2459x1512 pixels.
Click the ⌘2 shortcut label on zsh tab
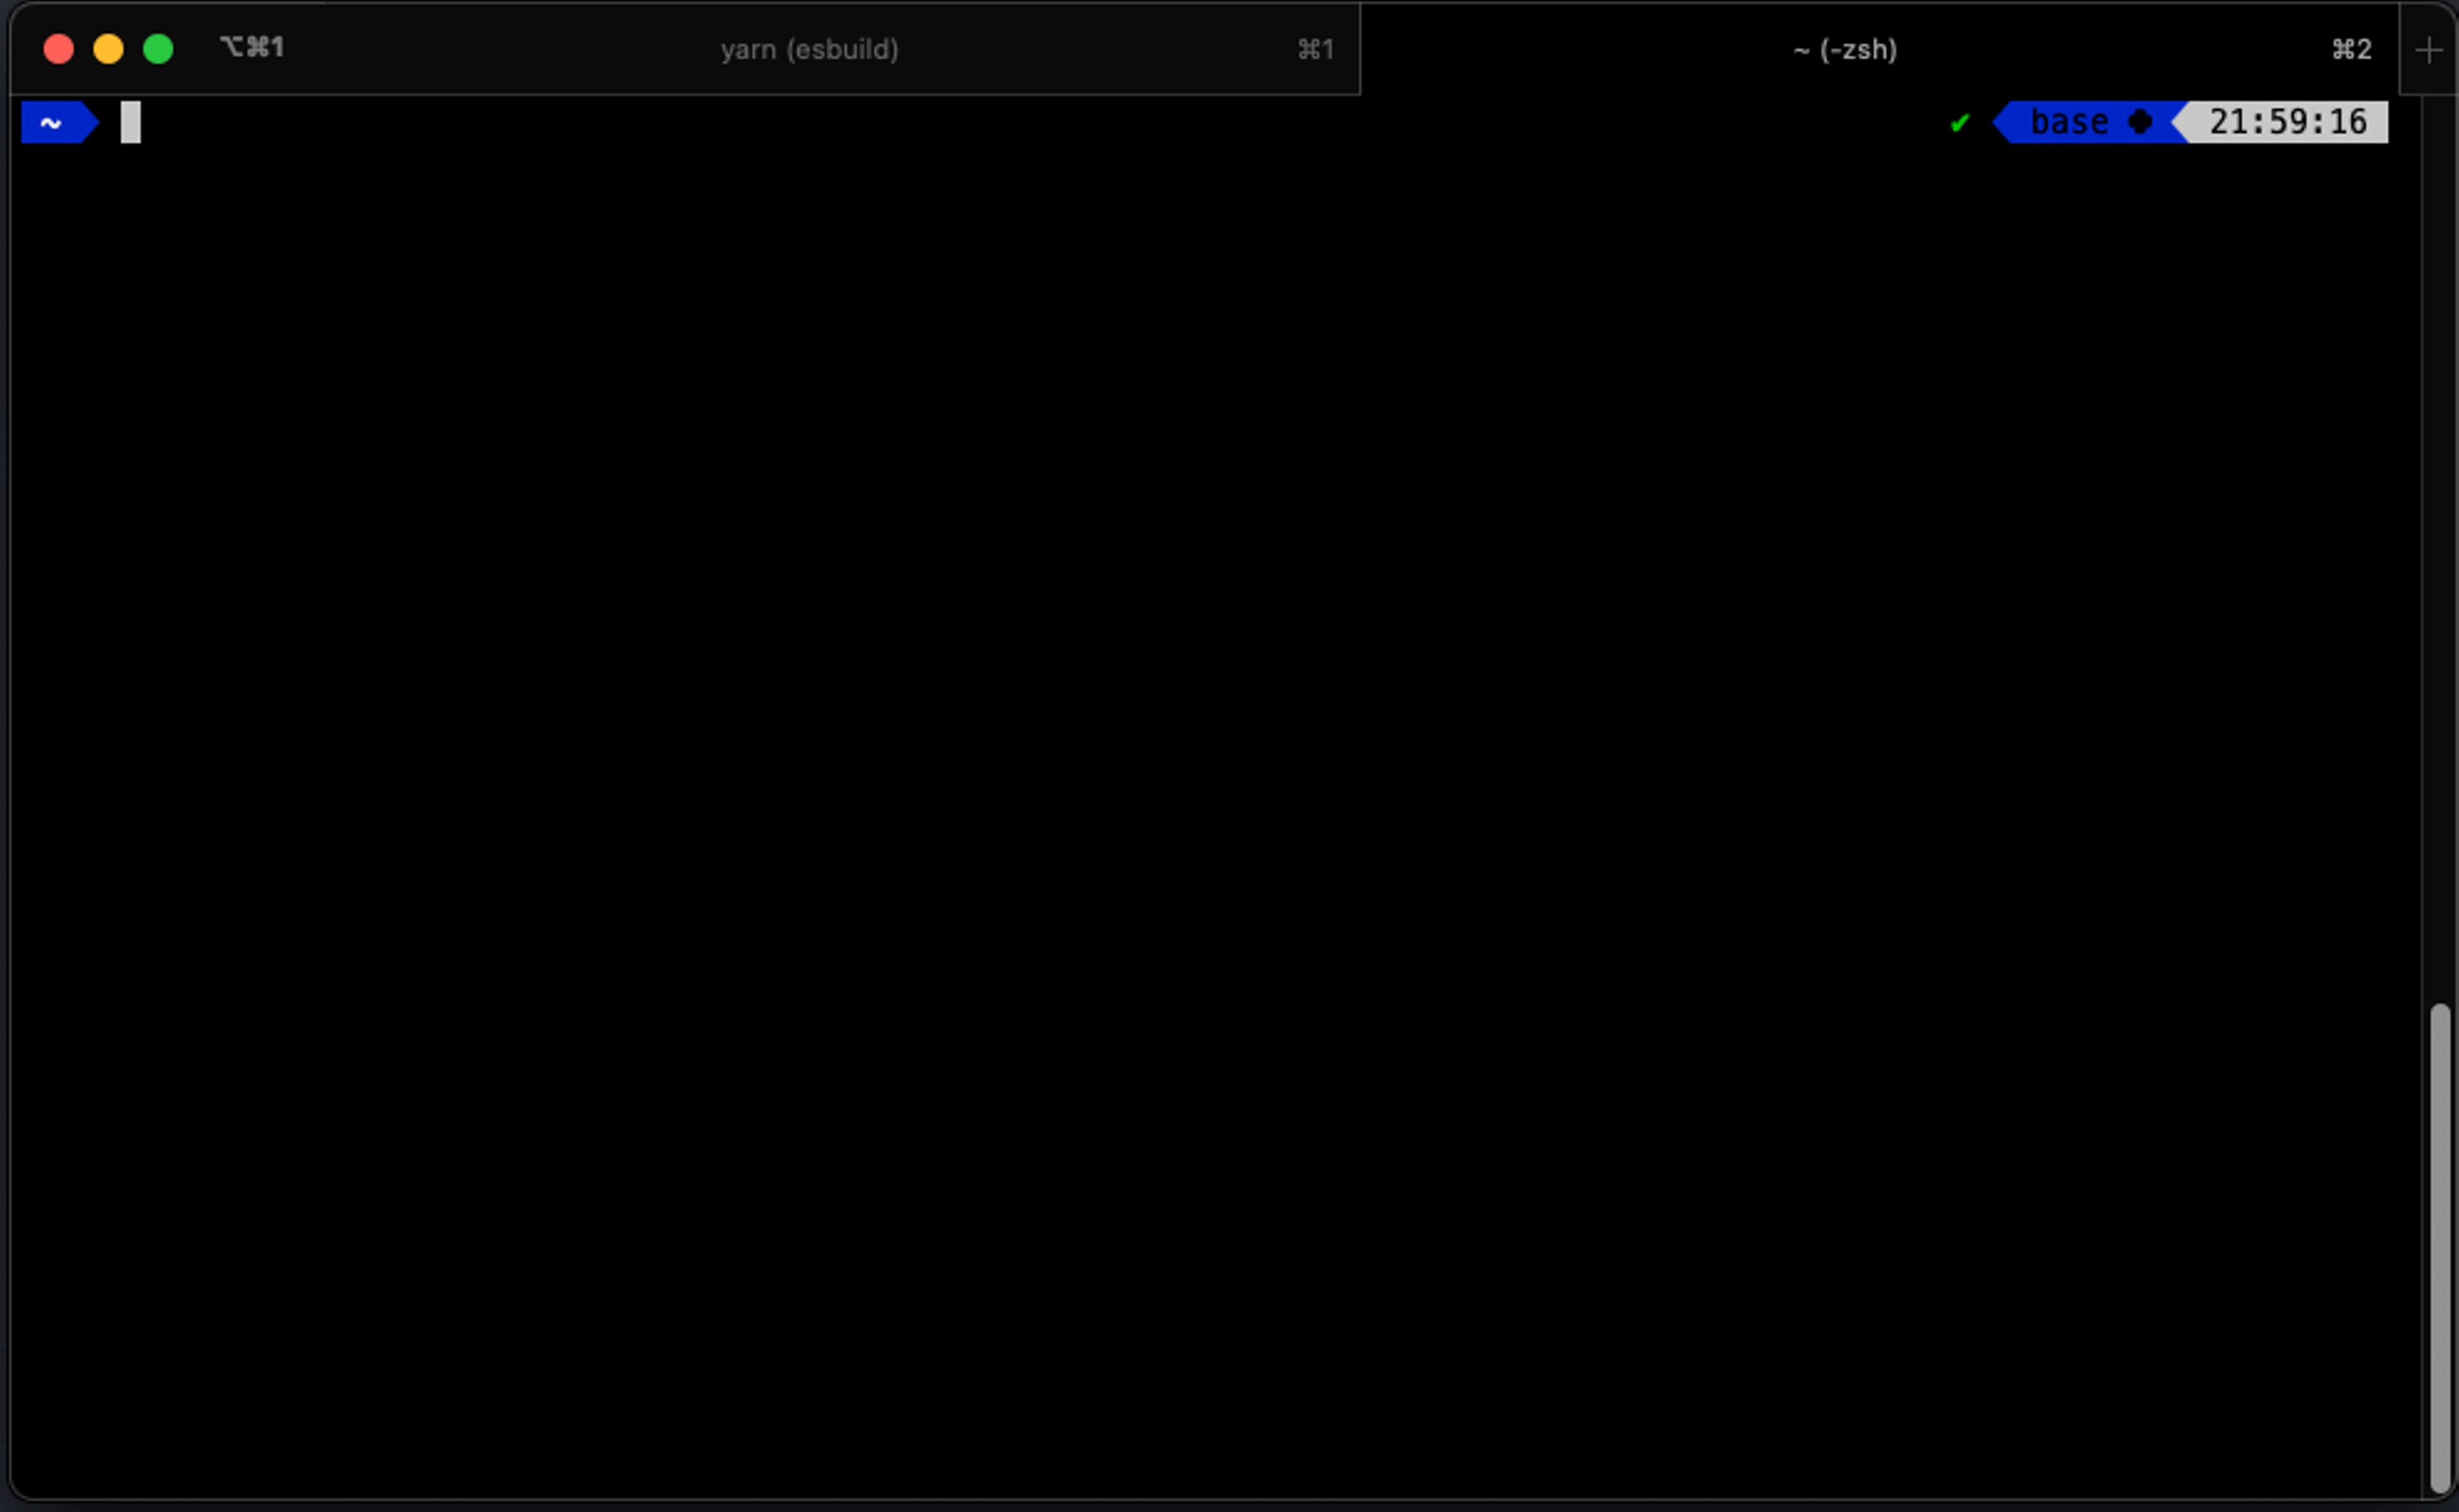tap(2351, 49)
